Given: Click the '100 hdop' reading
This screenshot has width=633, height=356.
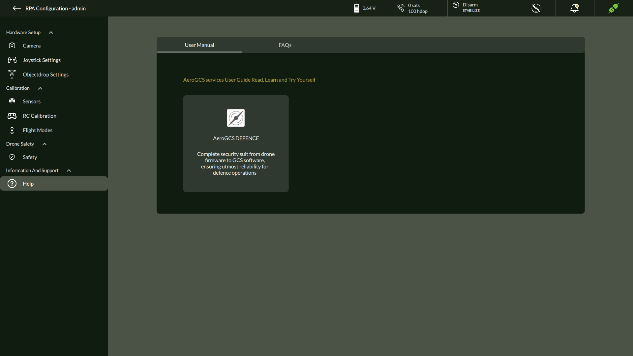Looking at the screenshot, I should click(418, 11).
